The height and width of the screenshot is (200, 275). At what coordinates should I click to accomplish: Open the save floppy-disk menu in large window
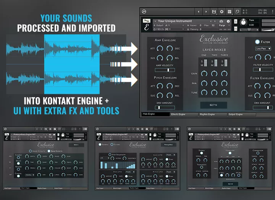214,12
